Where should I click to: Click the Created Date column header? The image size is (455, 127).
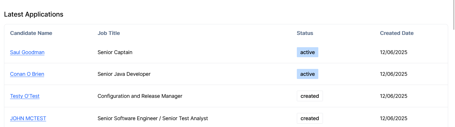click(397, 33)
